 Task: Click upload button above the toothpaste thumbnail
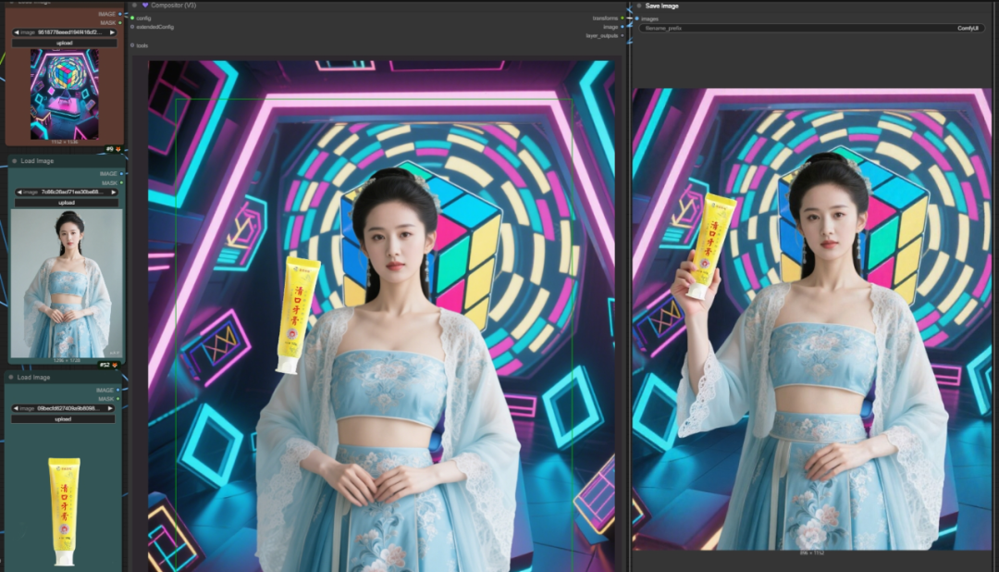(x=63, y=419)
